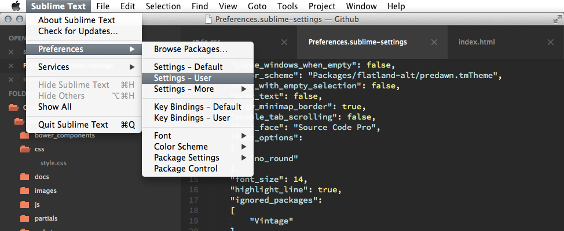
Task: Click the images folder icon
Action: pyautogui.click(x=24, y=191)
